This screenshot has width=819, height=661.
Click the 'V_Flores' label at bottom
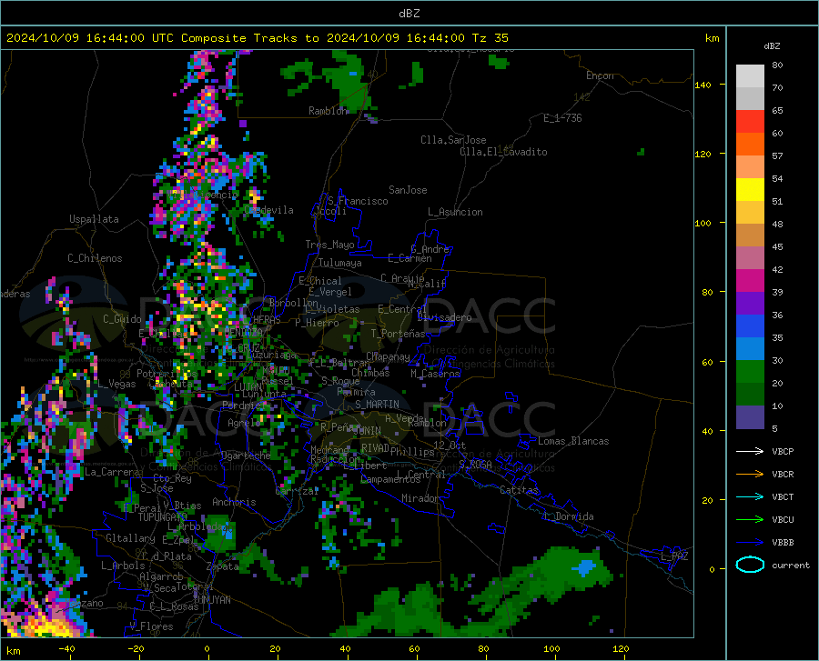(151, 626)
